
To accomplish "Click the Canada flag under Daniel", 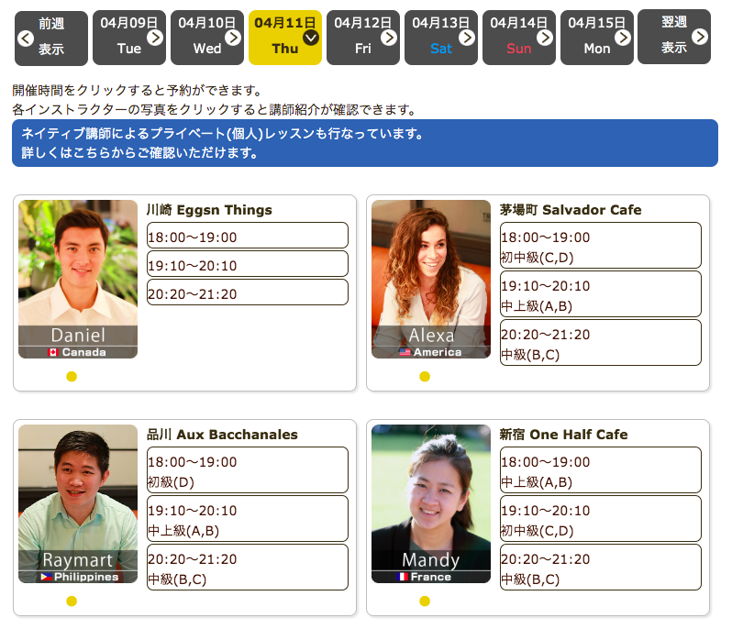I will click(x=53, y=352).
